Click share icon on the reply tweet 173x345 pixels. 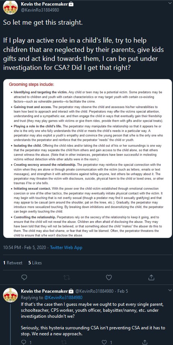pos(145,342)
